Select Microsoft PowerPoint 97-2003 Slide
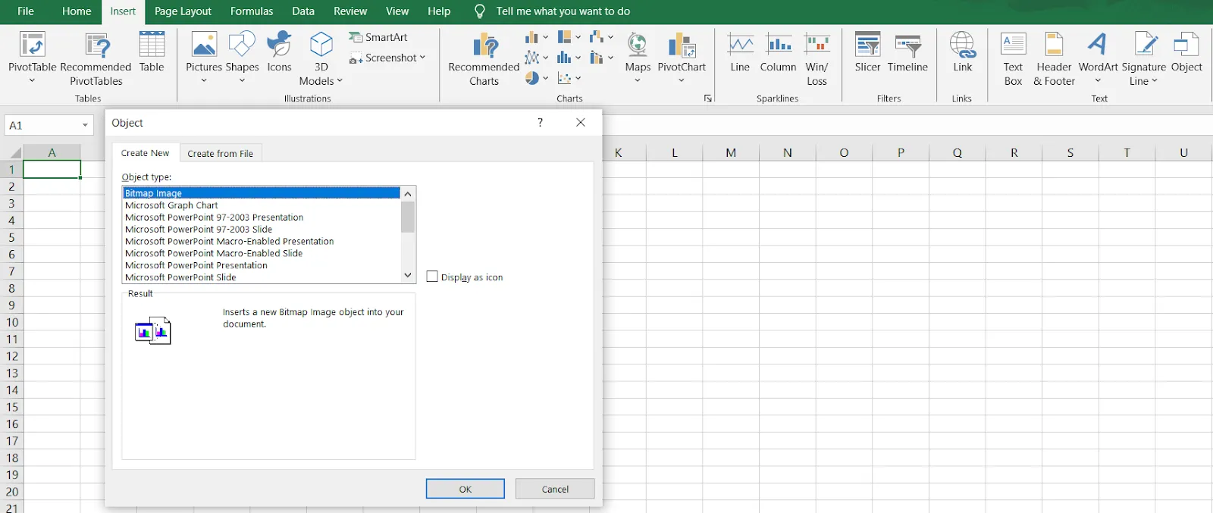Image resolution: width=1213 pixels, height=513 pixels. pyautogui.click(x=262, y=230)
